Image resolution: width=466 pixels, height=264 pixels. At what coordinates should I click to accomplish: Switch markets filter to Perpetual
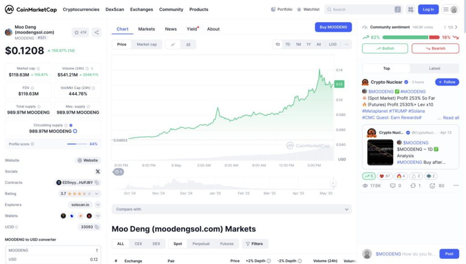(201, 244)
